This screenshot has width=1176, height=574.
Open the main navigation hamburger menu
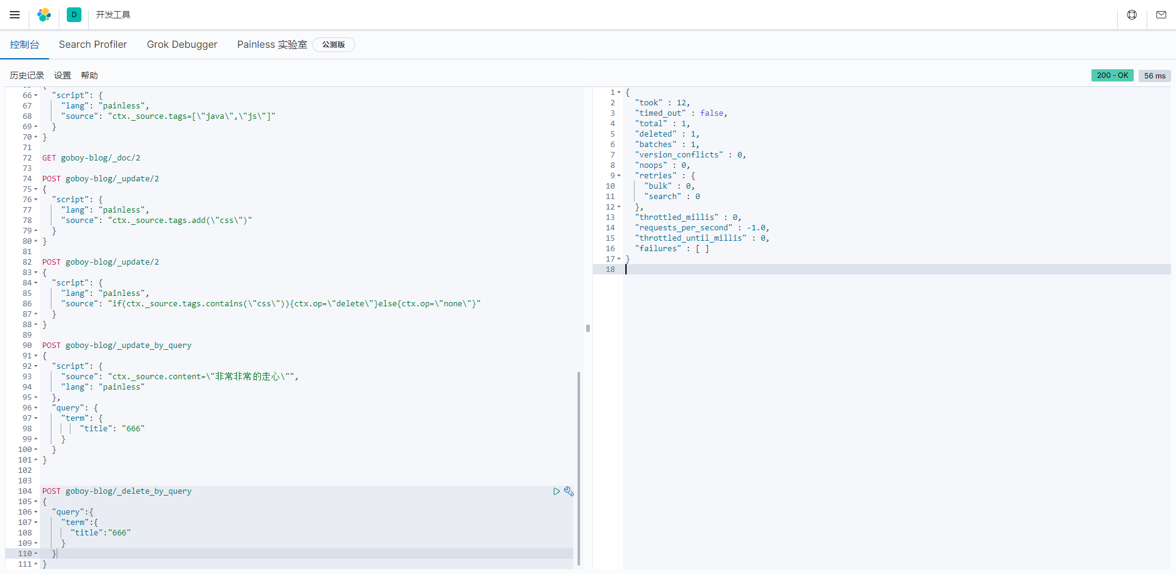click(x=15, y=15)
